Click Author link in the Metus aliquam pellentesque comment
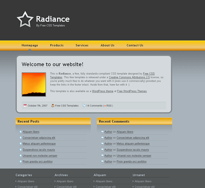This screenshot has width=205, height=188. coord(108,143)
